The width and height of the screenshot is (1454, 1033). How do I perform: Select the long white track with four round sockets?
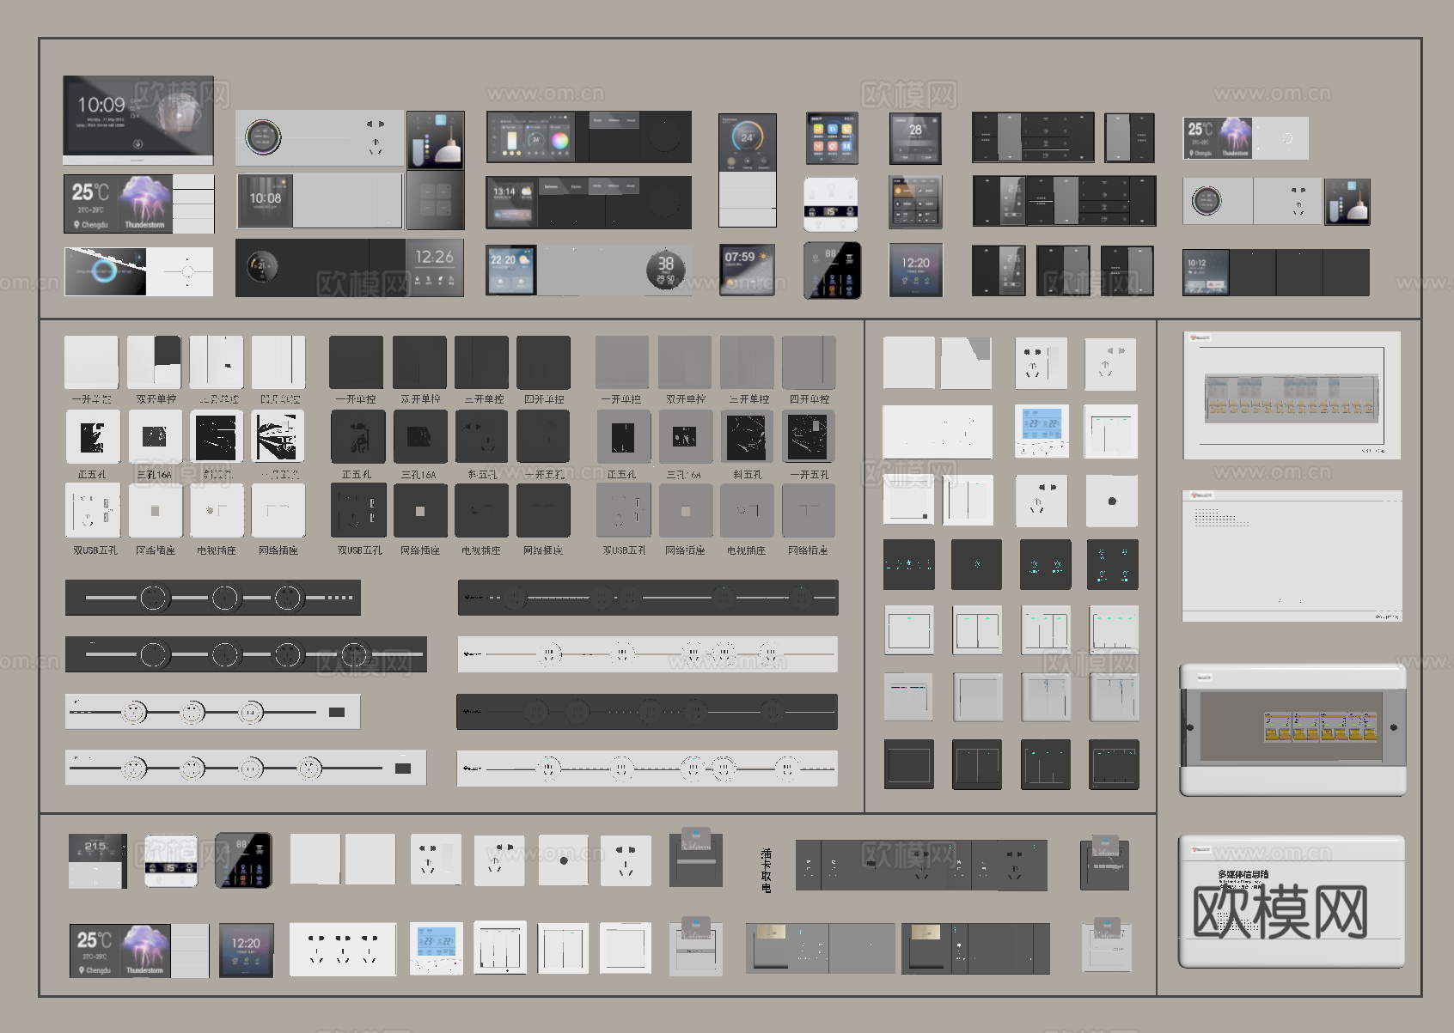point(246,768)
